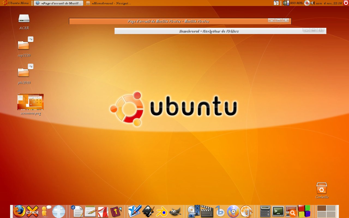Click the colored cubes dock icon
This screenshot has height=218, width=349.
pos(304,211)
